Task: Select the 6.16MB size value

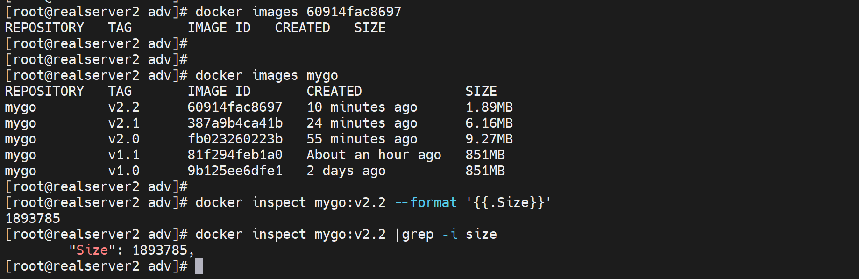Action: 489,123
